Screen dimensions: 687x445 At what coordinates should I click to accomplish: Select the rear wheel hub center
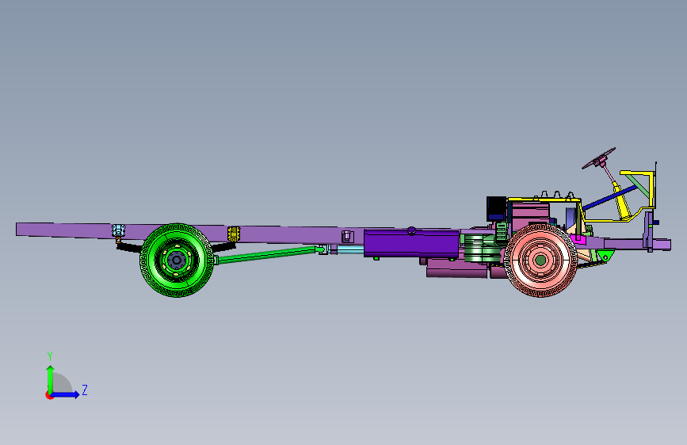click(177, 261)
